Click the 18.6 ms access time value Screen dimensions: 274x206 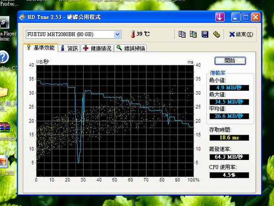click(x=229, y=138)
